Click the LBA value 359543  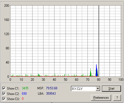click(51, 94)
